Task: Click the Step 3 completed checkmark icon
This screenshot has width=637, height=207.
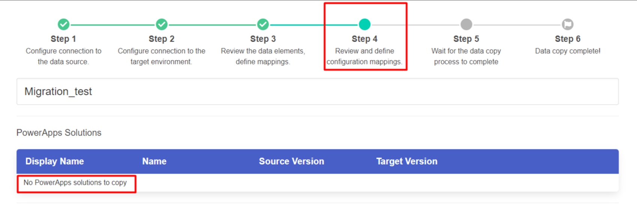Action: 263,24
